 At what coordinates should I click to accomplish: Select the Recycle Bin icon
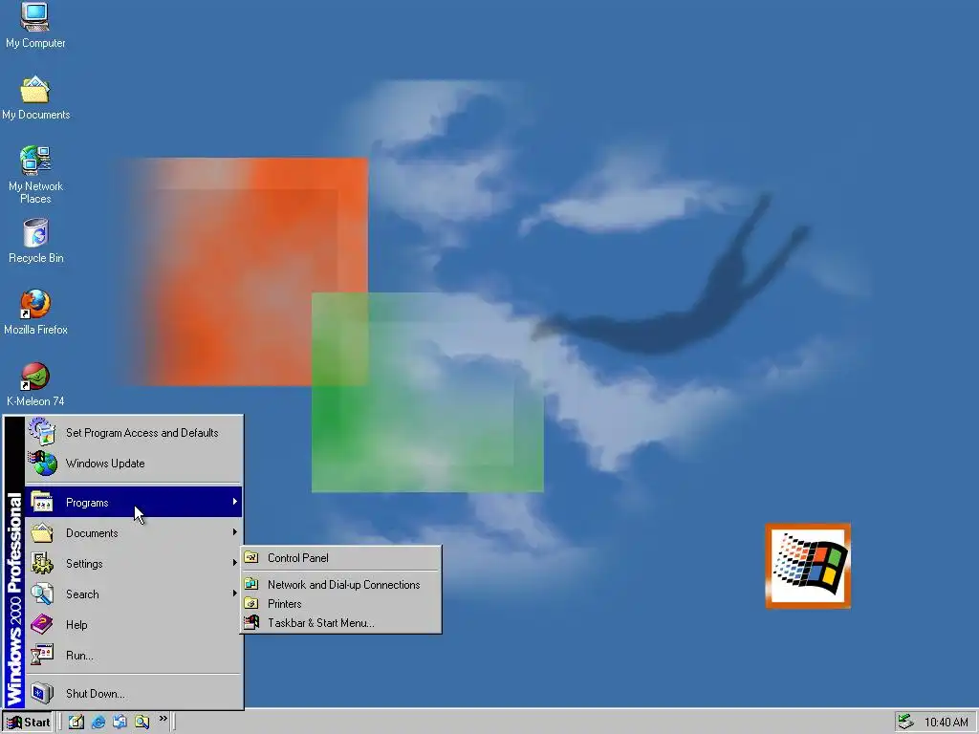[x=35, y=240]
